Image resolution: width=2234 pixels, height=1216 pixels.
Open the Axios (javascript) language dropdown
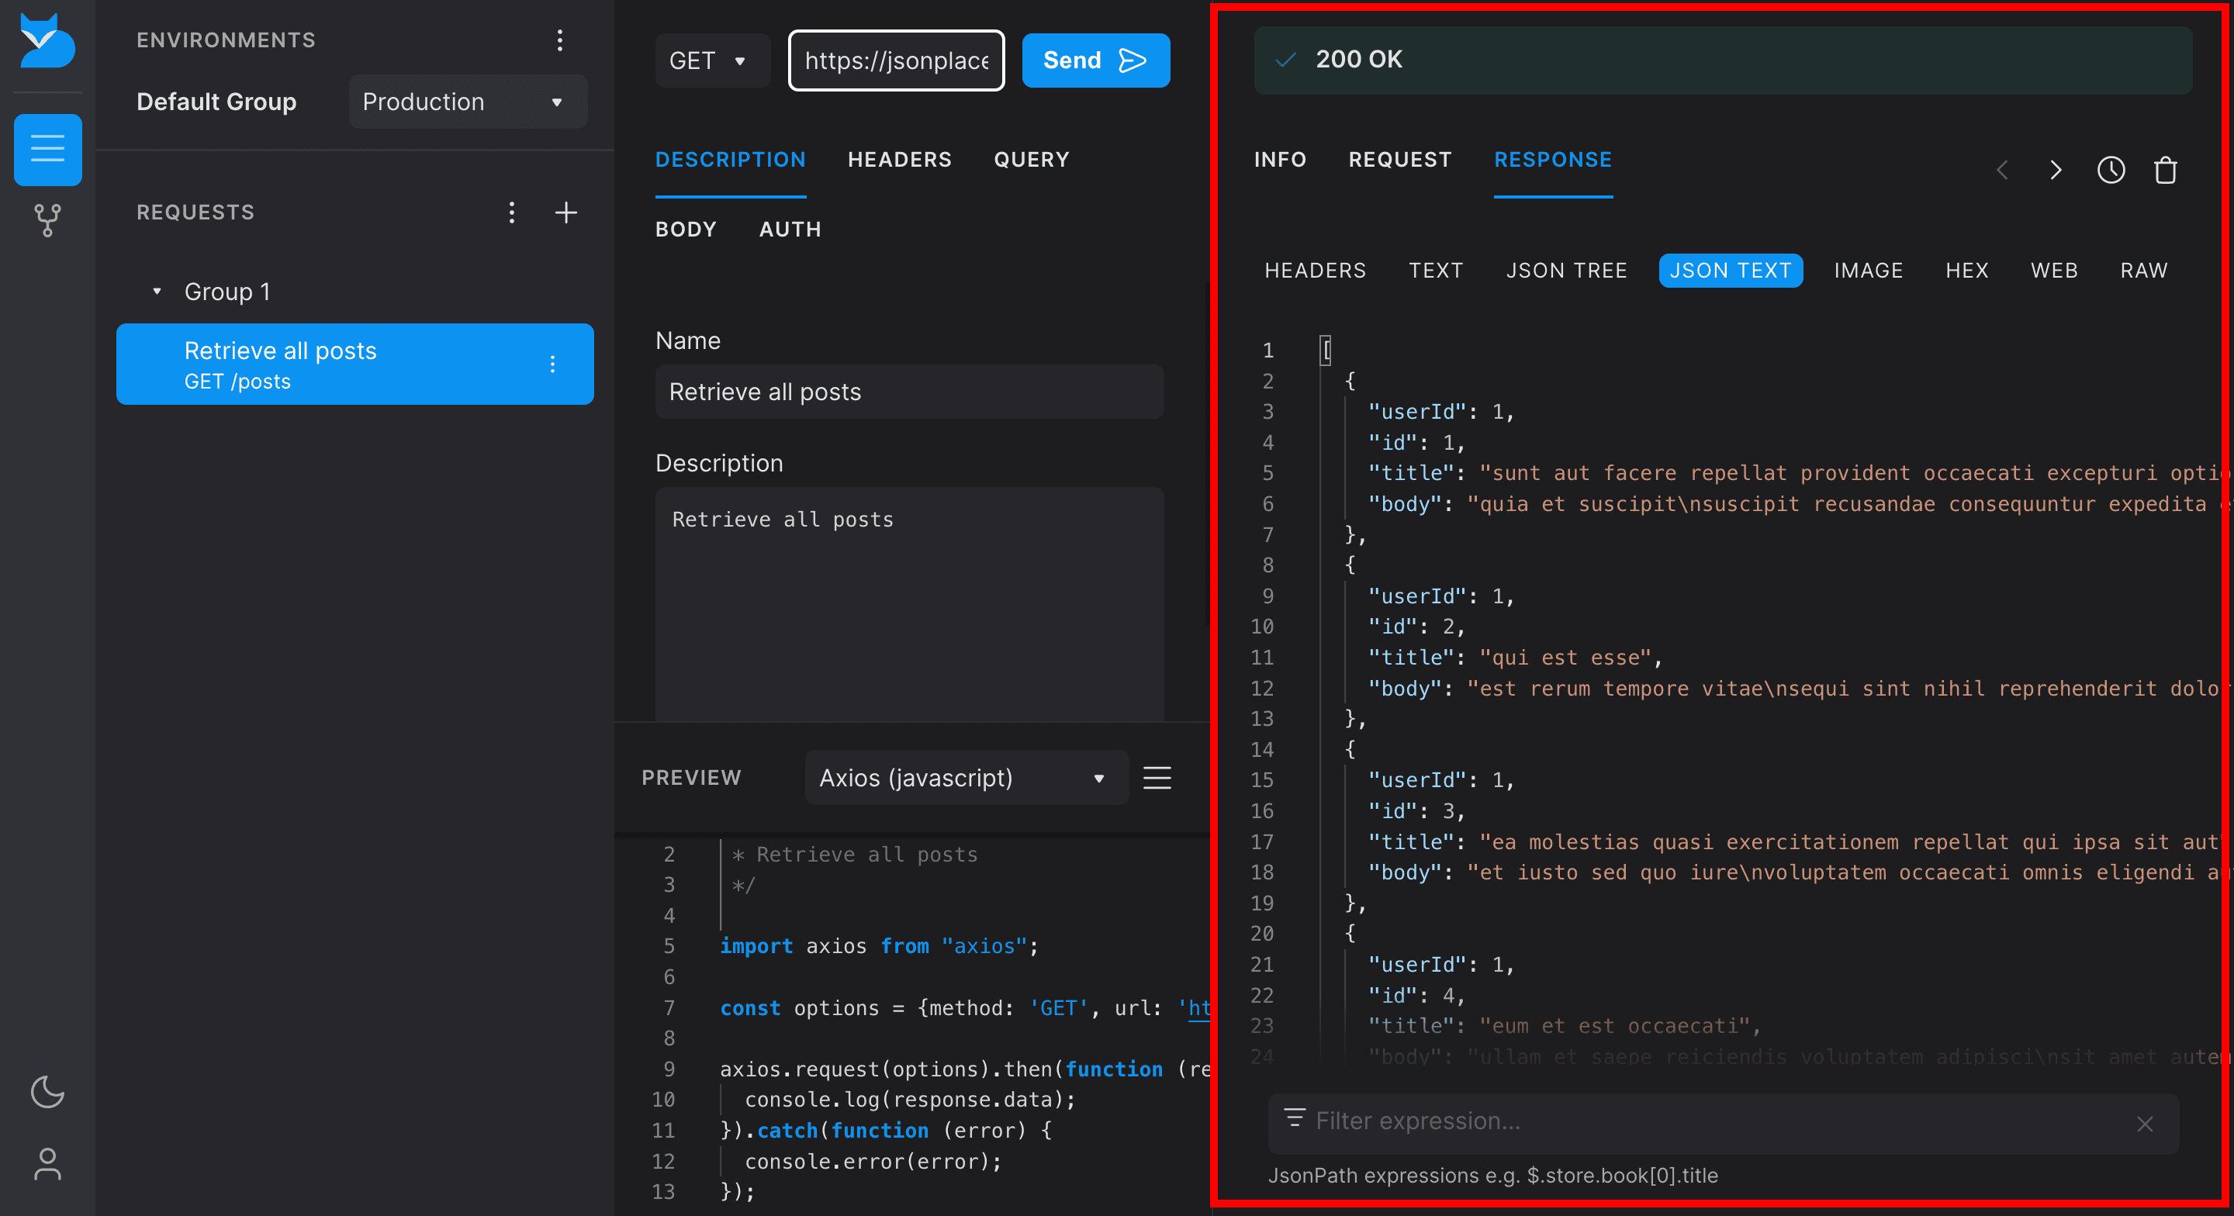pyautogui.click(x=966, y=777)
